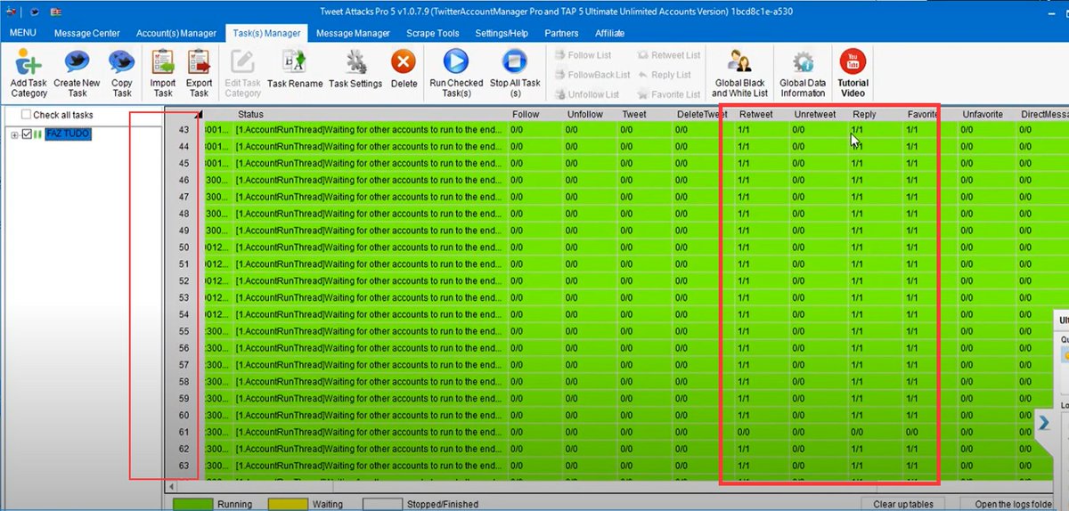Select row 63 header
This screenshot has width=1069, height=511.
(184, 466)
